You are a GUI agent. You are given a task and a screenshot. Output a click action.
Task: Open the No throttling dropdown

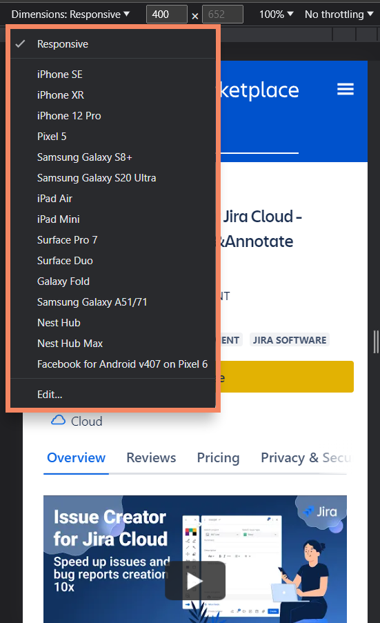point(339,14)
